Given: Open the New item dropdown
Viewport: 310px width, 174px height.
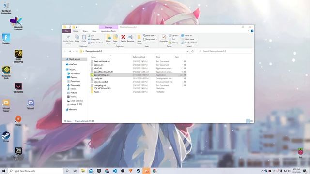Looking at the screenshot, I should (150, 36).
